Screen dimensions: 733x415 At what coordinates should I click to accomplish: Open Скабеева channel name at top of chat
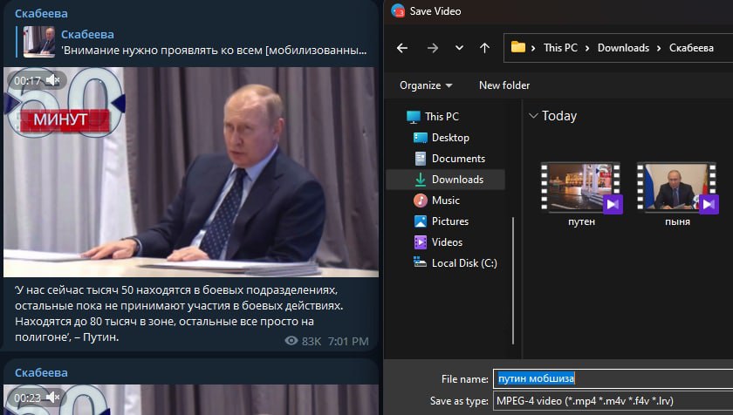pyautogui.click(x=41, y=14)
